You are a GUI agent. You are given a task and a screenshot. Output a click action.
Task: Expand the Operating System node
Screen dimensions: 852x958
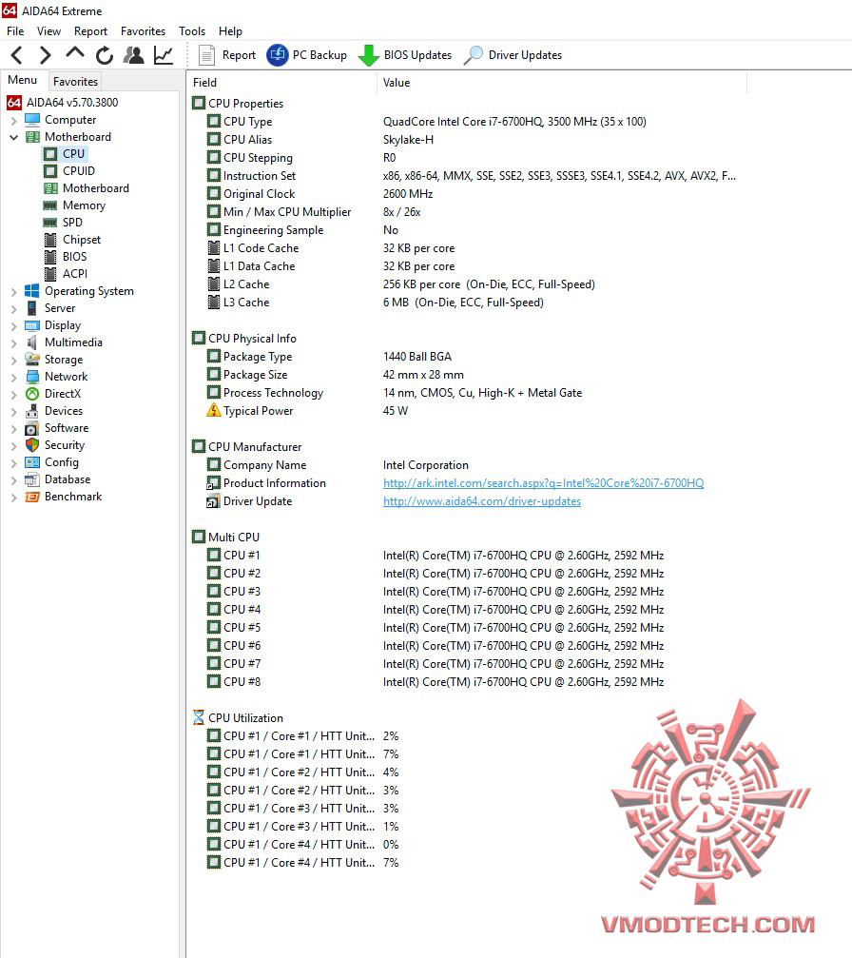pyautogui.click(x=13, y=291)
